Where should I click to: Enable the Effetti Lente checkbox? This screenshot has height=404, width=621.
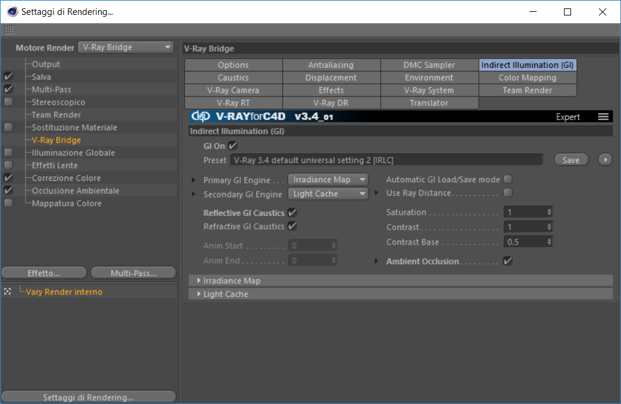(x=8, y=165)
